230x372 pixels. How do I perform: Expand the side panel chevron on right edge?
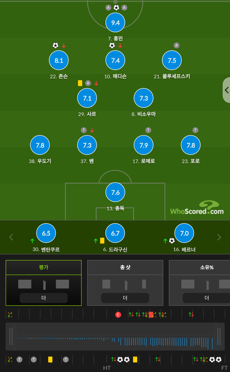coord(226,90)
